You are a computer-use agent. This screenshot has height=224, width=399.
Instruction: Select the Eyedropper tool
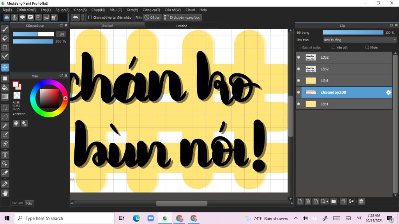click(5, 184)
